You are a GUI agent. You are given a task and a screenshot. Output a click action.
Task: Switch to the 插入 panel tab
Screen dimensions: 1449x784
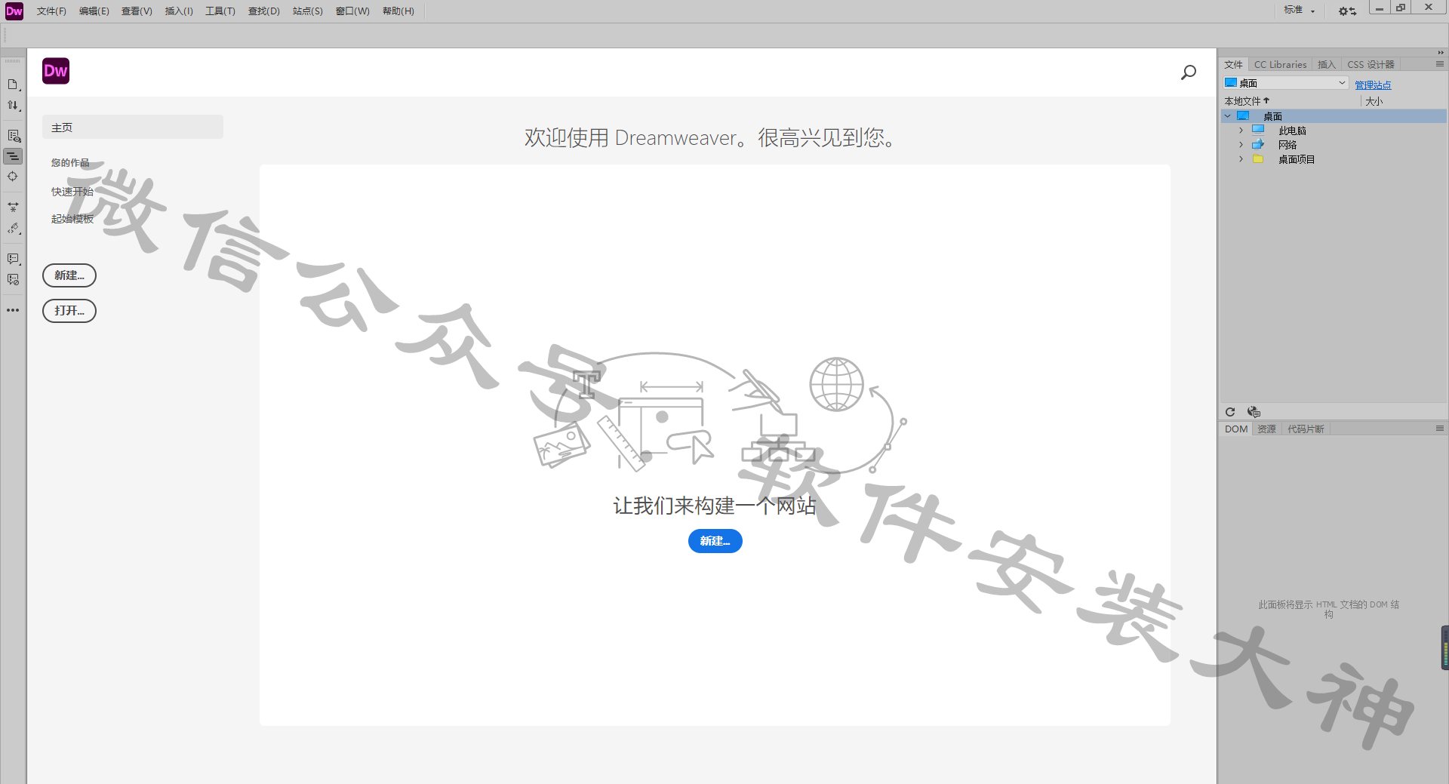(1327, 65)
